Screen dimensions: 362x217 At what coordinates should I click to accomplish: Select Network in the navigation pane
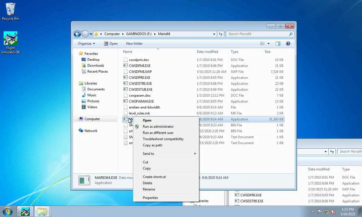(91, 131)
